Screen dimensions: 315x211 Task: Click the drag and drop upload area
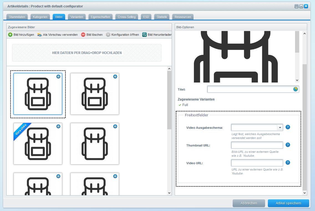point(87,53)
